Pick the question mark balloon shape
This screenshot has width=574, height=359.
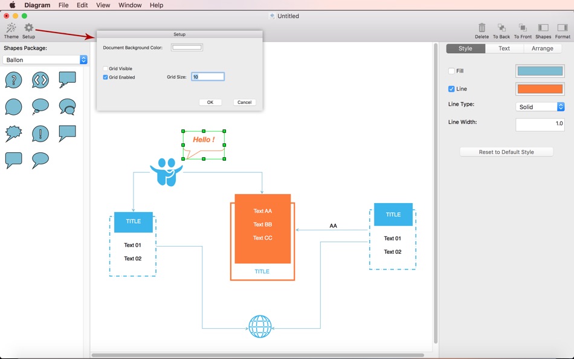pos(13,80)
